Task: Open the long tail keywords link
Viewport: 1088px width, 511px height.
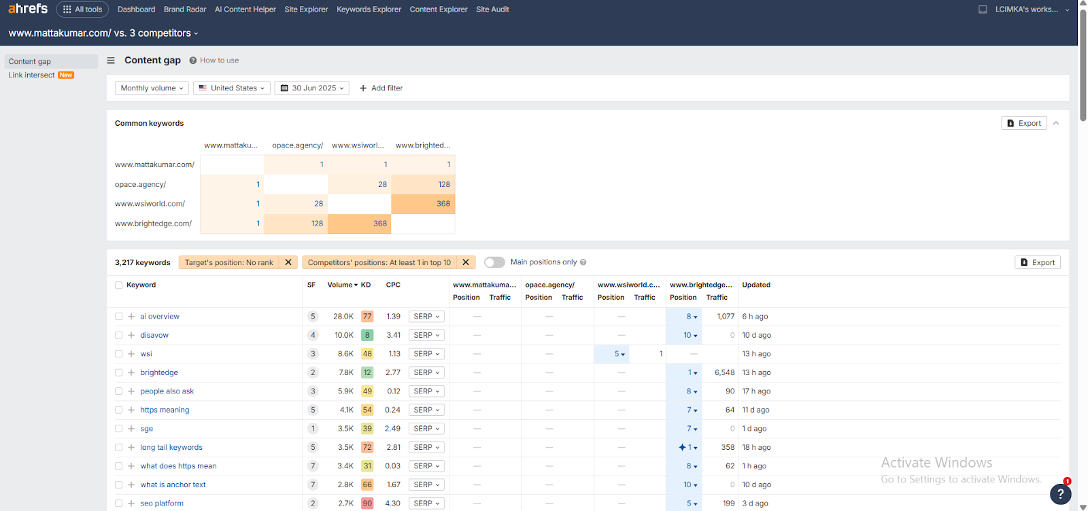Action: click(x=171, y=447)
